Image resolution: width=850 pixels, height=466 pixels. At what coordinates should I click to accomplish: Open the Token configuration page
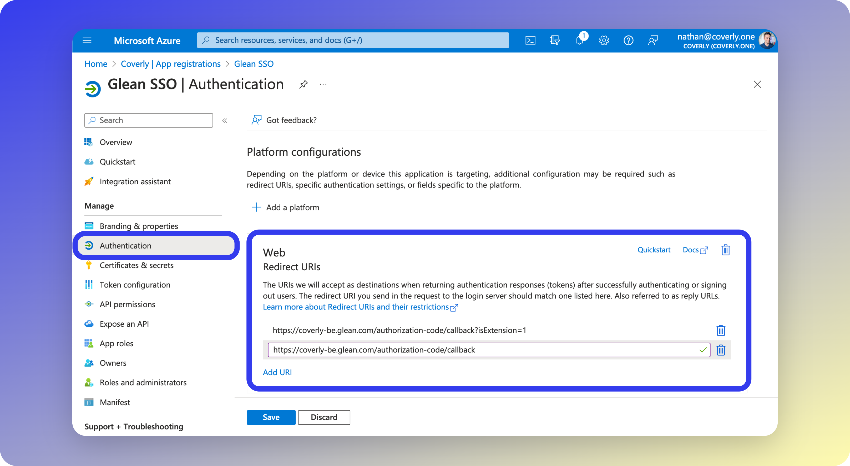[x=135, y=285]
